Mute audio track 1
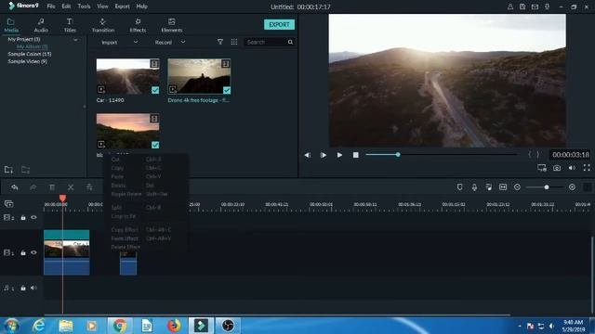 pos(33,288)
